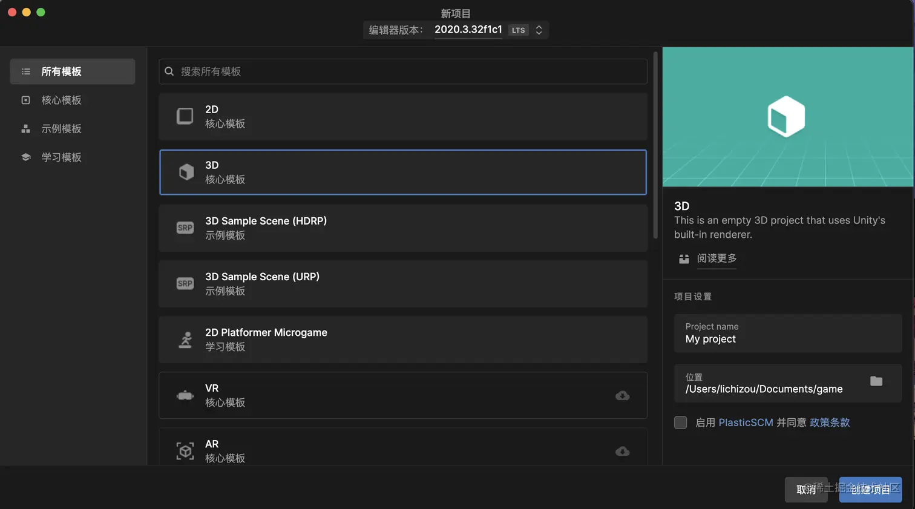Choose the 3D Sample Scene (HDRP) template

[x=403, y=228]
